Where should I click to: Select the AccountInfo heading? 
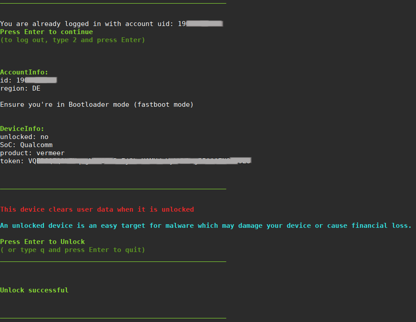[x=24, y=72]
